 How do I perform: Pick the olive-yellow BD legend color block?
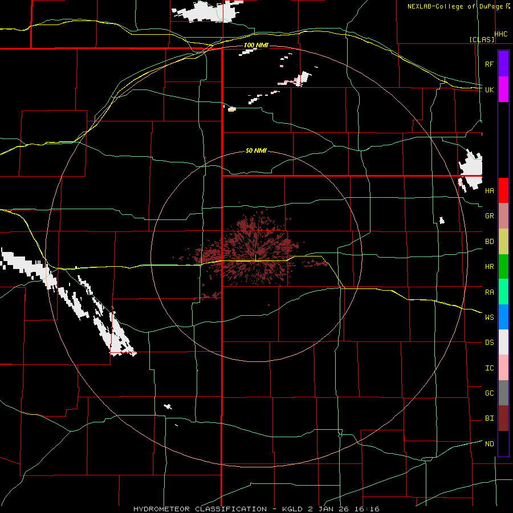tap(503, 241)
